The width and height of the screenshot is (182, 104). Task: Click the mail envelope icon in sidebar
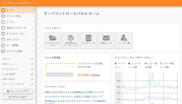point(3,22)
